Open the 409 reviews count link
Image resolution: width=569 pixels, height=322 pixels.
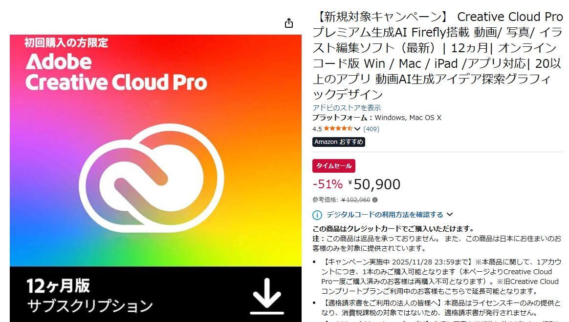tap(371, 129)
